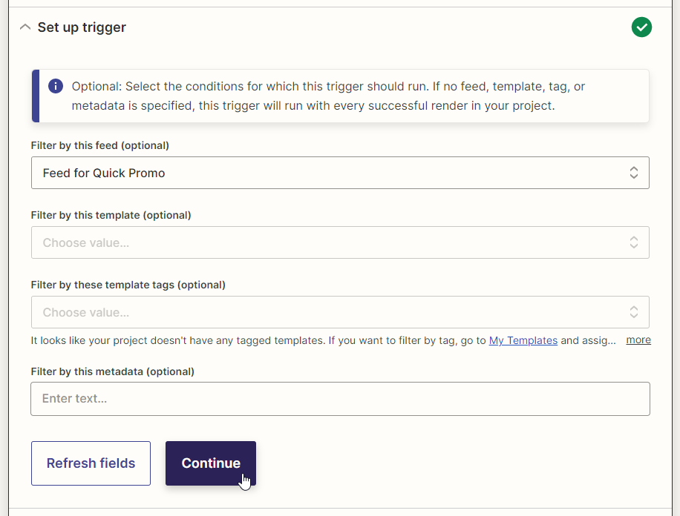The height and width of the screenshot is (516, 680).
Task: Click the Set up trigger heading
Action: click(x=82, y=27)
